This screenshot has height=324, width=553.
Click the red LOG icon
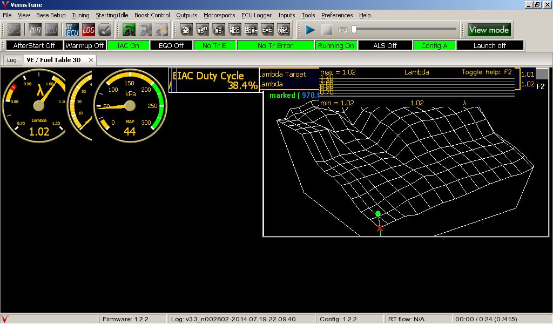point(88,30)
